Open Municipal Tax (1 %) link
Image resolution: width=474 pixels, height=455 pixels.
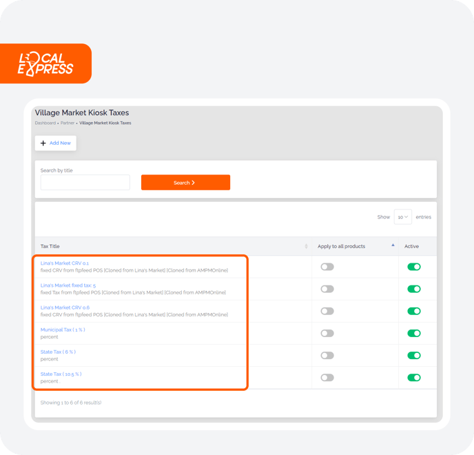coord(63,330)
